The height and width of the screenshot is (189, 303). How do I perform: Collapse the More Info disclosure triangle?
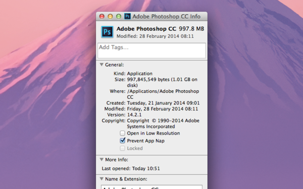tap(102, 159)
